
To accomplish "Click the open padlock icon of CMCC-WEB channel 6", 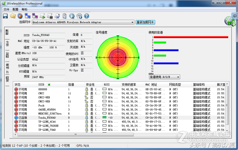I will (87, 97).
